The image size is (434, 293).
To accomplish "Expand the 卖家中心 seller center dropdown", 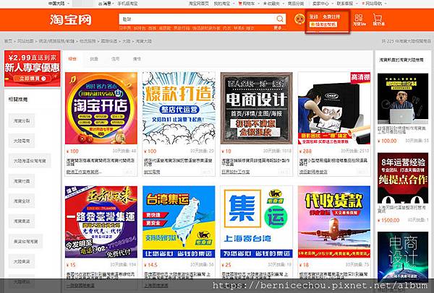I will (322, 4).
